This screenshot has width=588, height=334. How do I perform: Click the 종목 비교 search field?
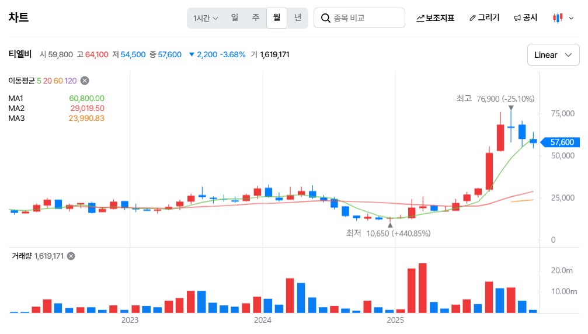click(359, 18)
